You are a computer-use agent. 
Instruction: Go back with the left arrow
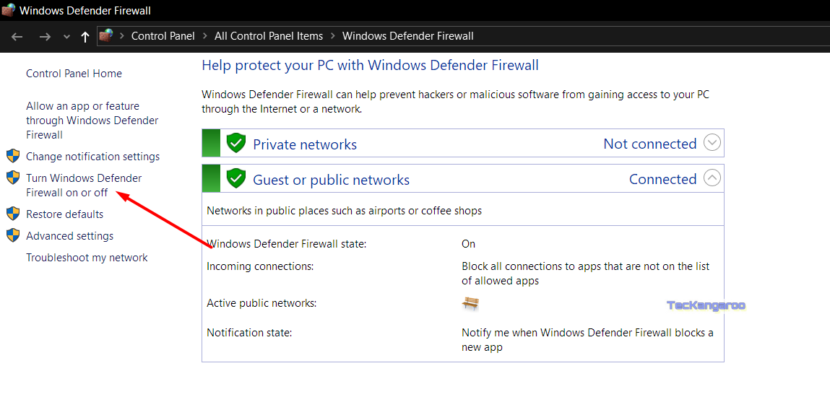tap(17, 37)
